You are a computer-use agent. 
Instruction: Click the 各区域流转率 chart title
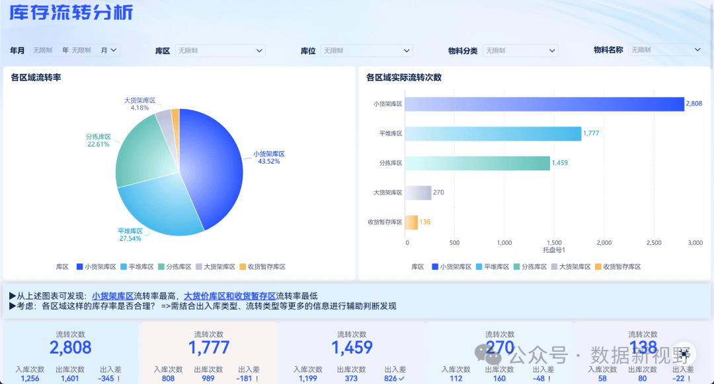(36, 78)
